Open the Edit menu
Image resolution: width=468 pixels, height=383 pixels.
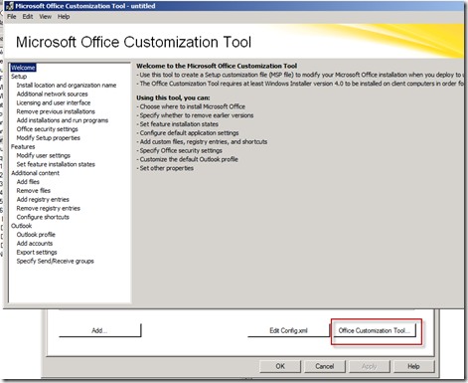(x=28, y=17)
